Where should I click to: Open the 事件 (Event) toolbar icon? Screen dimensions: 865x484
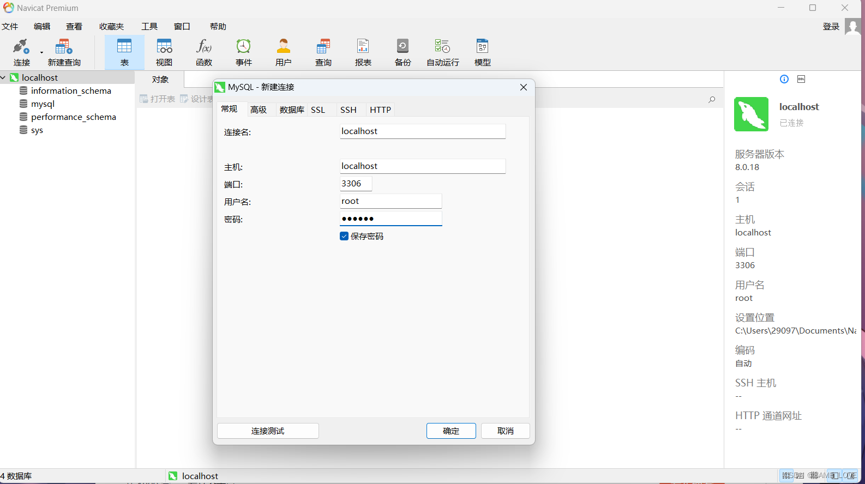(244, 52)
